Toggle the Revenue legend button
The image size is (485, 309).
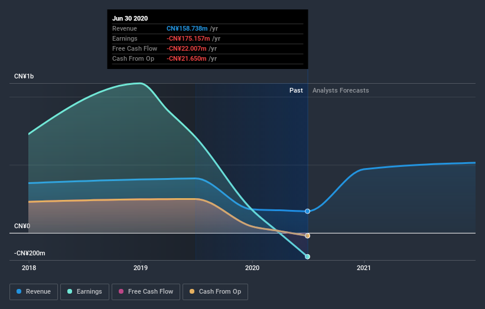click(34, 292)
